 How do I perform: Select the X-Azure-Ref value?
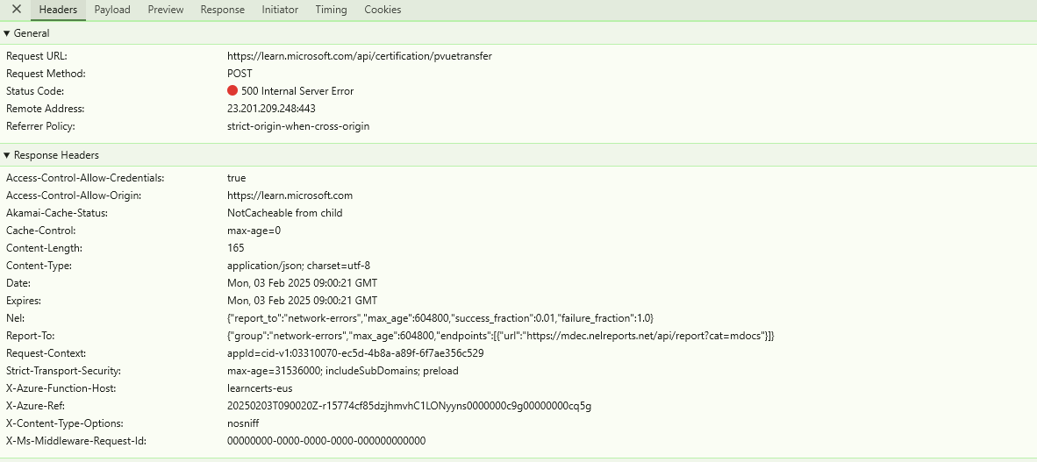click(x=410, y=406)
